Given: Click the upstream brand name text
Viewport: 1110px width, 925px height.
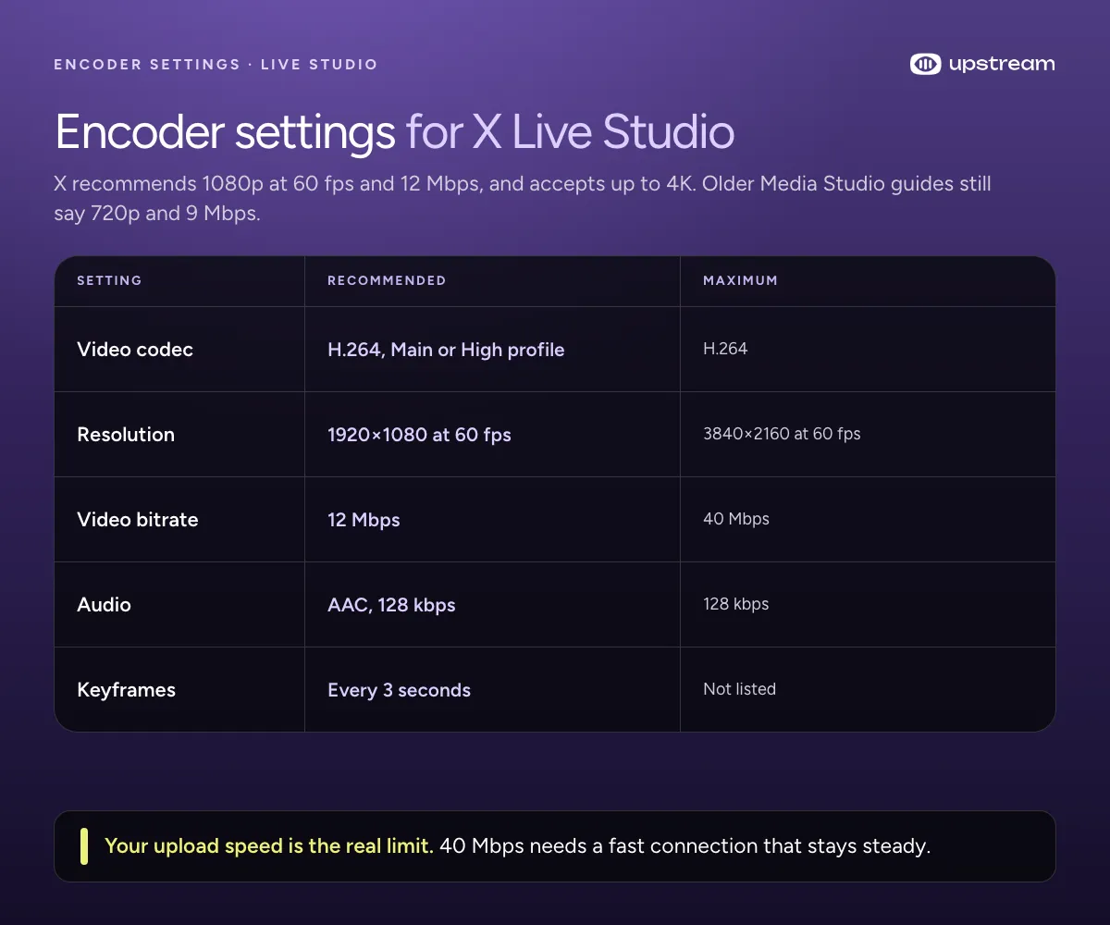Looking at the screenshot, I should pos(1002,64).
